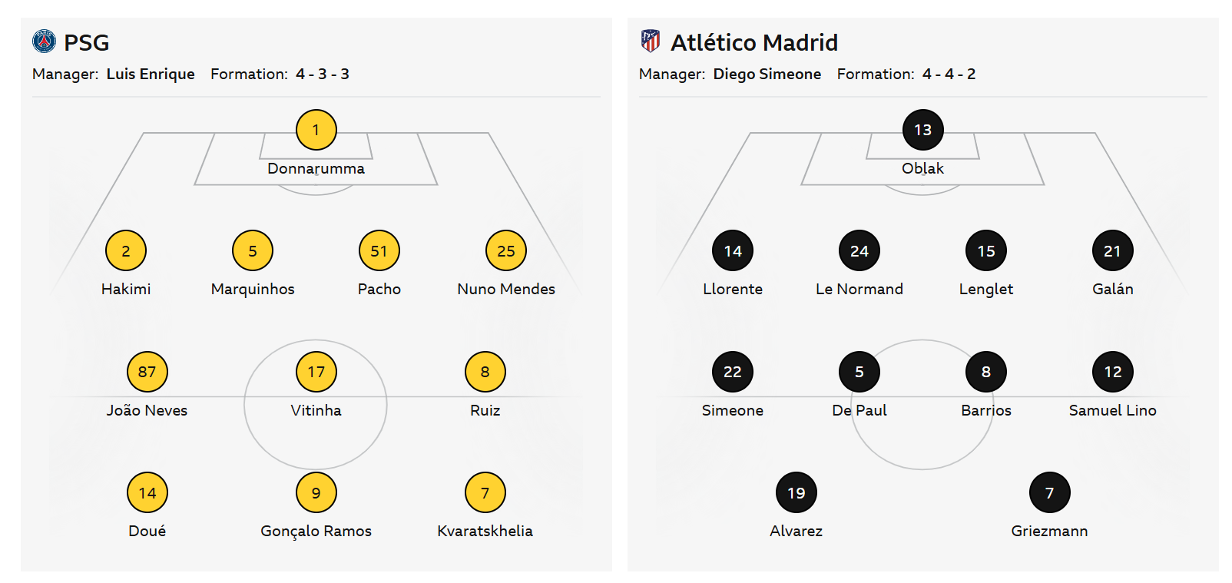Click Le Normand's number 24 circle

coord(859,250)
